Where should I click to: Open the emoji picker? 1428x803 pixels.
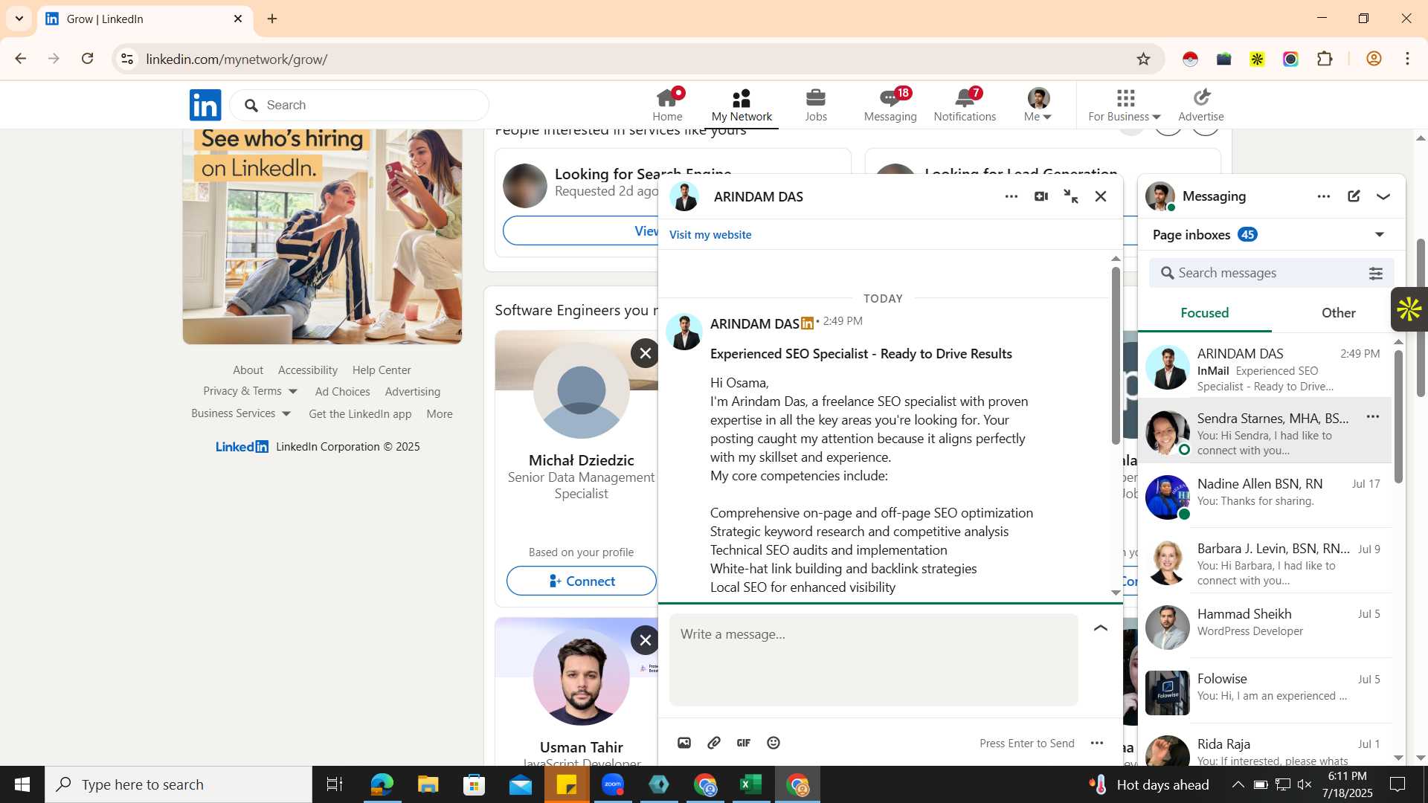pos(773,743)
